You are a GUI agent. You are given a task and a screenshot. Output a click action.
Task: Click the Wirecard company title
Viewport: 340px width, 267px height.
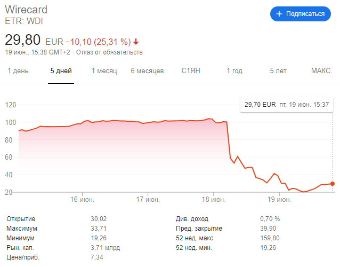click(x=26, y=10)
